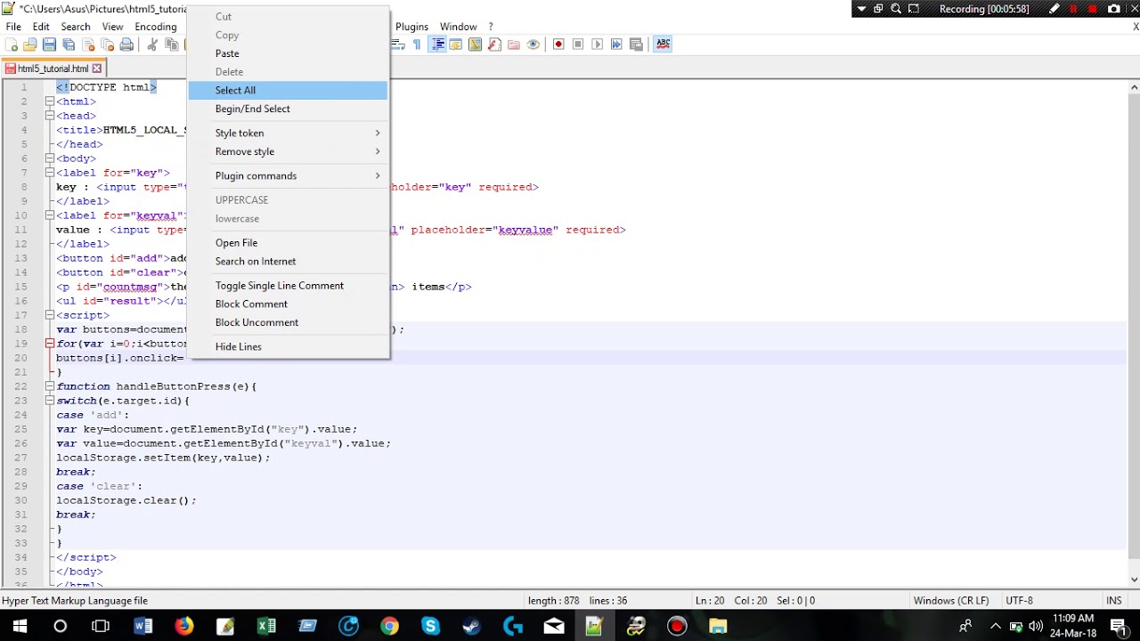The width and height of the screenshot is (1140, 641).
Task: Save the document with the Save icon
Action: coord(50,45)
